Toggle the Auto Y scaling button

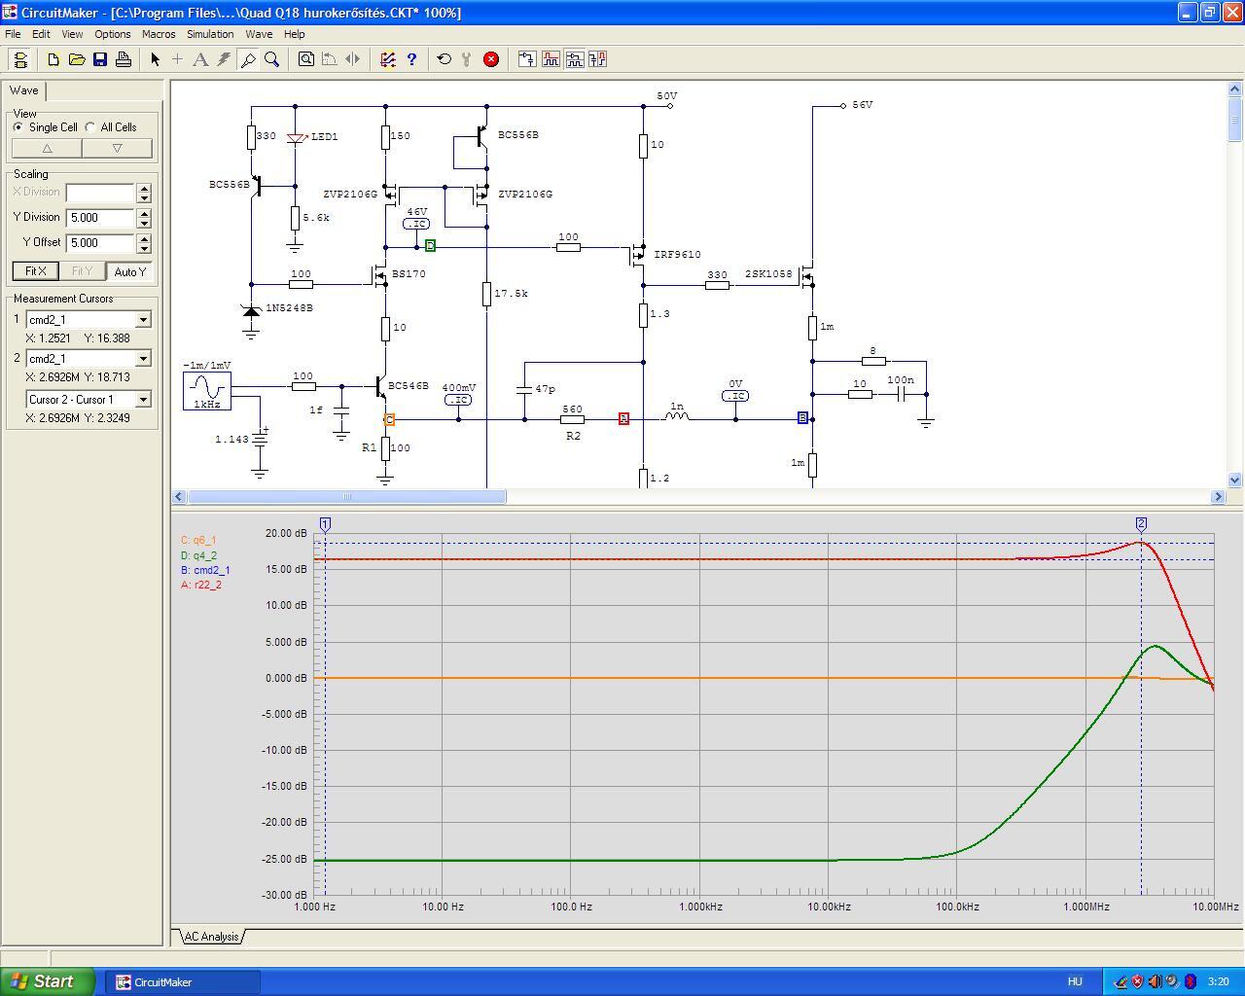tap(129, 271)
